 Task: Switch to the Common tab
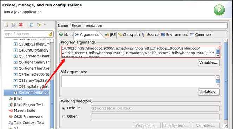click(x=201, y=35)
